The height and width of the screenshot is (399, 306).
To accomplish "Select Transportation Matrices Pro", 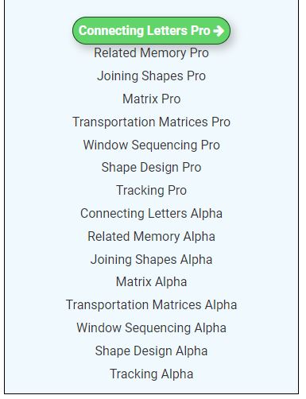I will pos(151,122).
